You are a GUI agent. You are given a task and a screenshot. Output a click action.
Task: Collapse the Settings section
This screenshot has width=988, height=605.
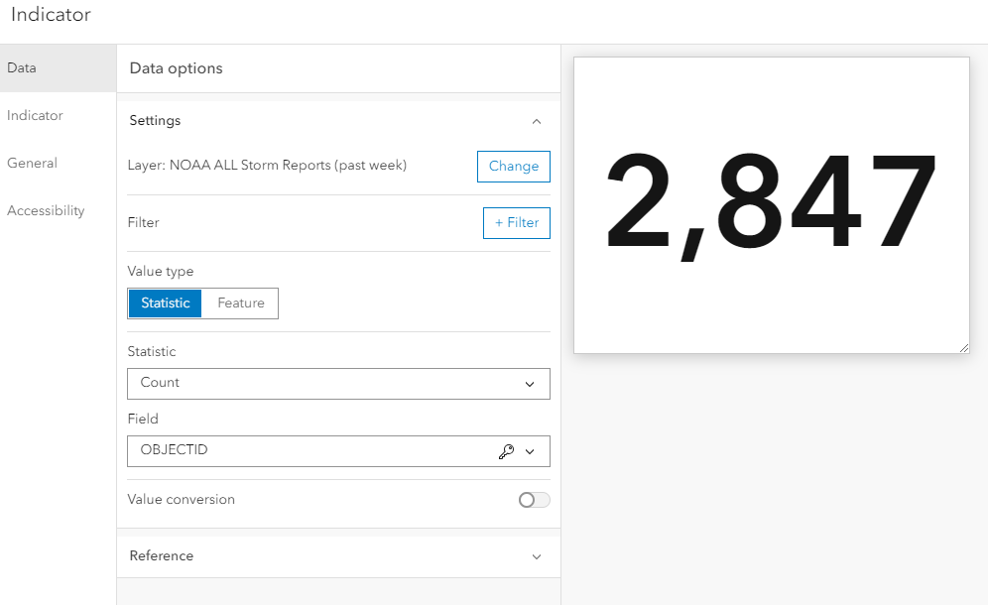tap(536, 121)
